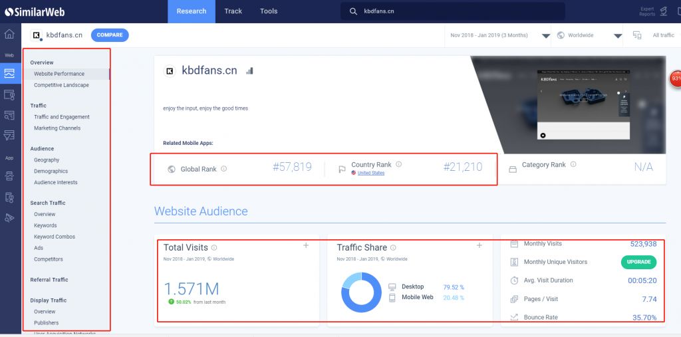
Task: Click the Expert Reports icon
Action: point(662,11)
